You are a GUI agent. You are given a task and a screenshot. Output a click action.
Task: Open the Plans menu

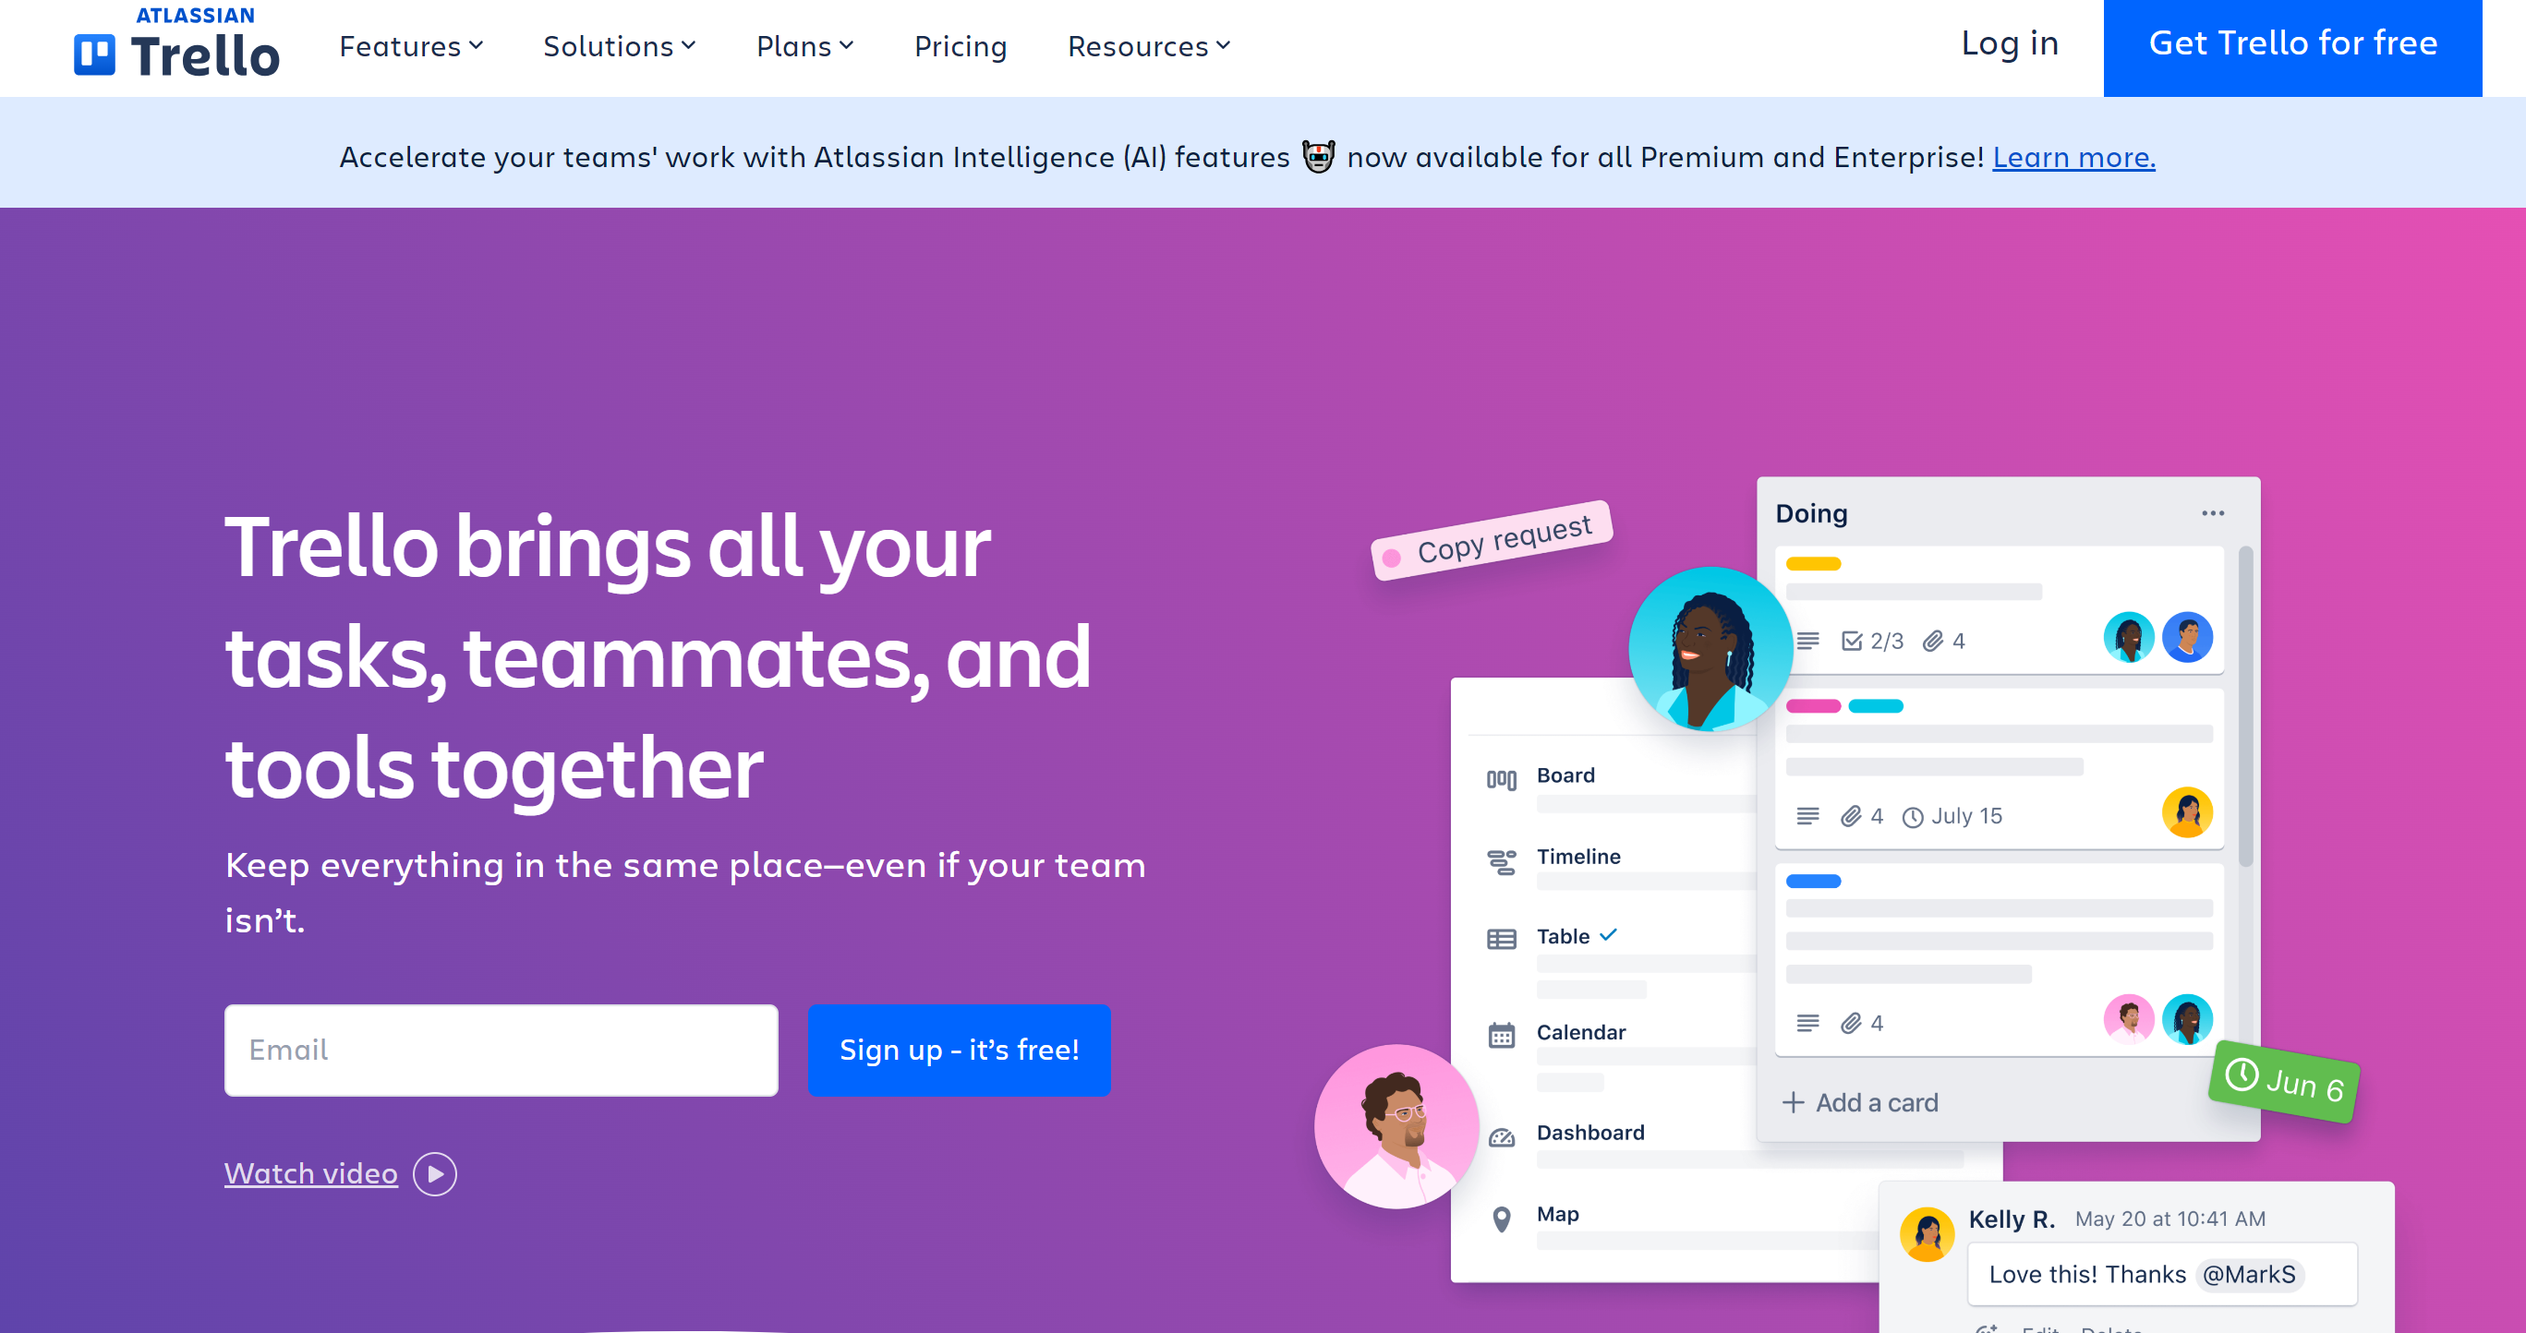coord(808,47)
